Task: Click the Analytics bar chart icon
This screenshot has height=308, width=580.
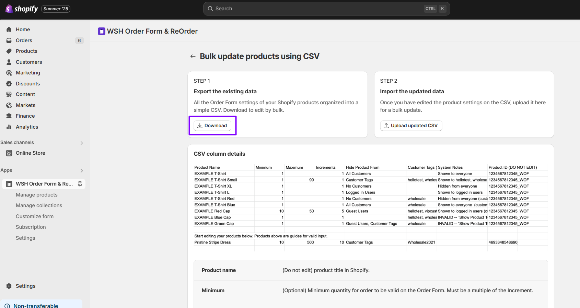Action: click(x=9, y=127)
